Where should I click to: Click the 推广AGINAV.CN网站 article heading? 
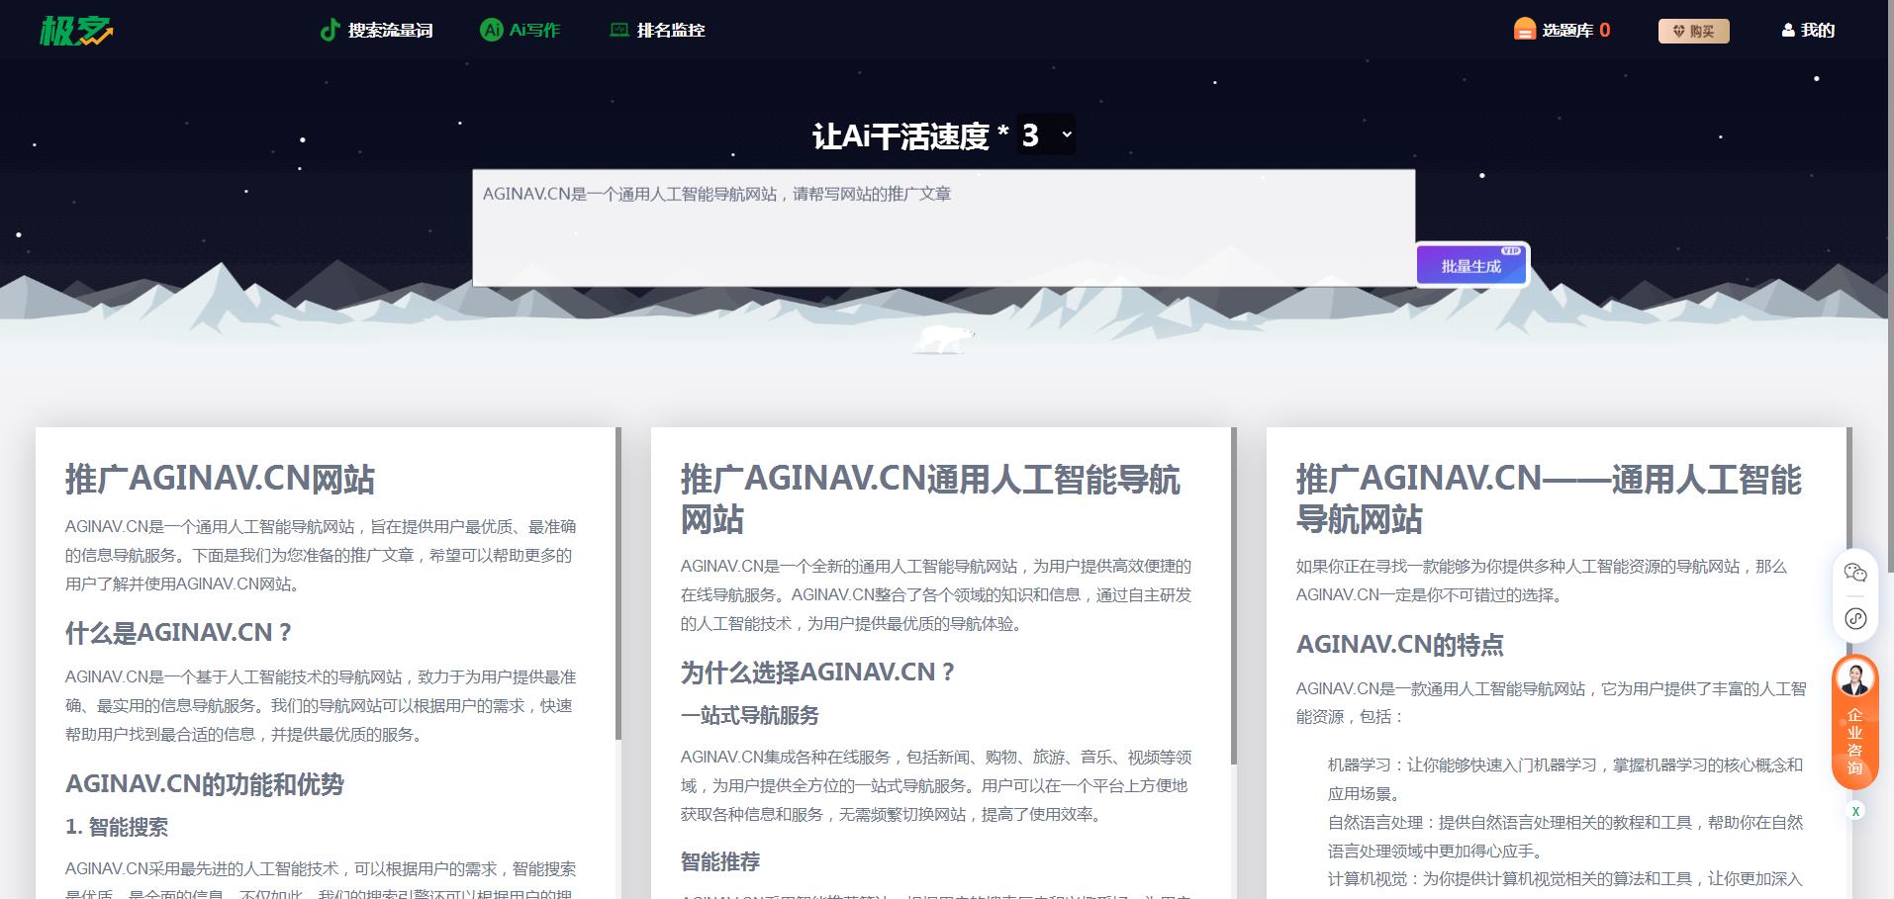click(x=220, y=480)
